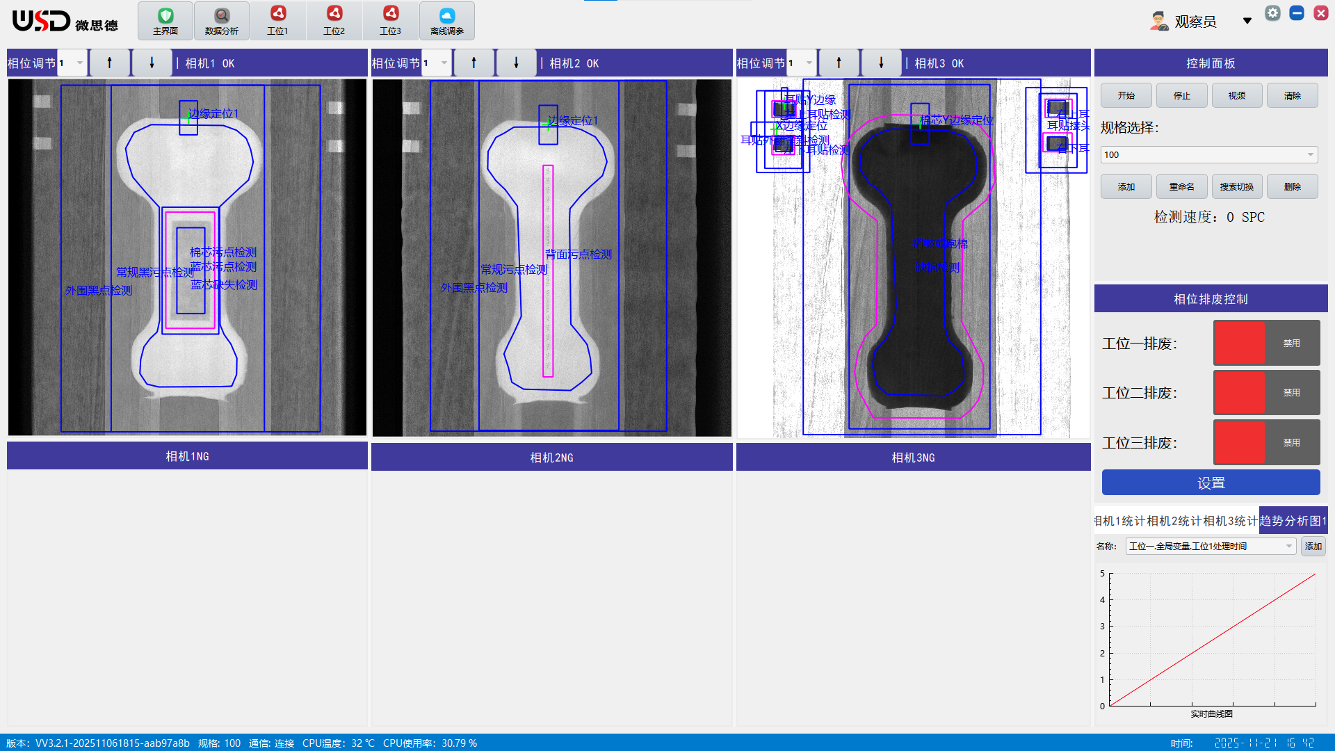1335x751 pixels.
Task: Expand the camera 1 相位调节 dropdown
Action: click(x=72, y=63)
